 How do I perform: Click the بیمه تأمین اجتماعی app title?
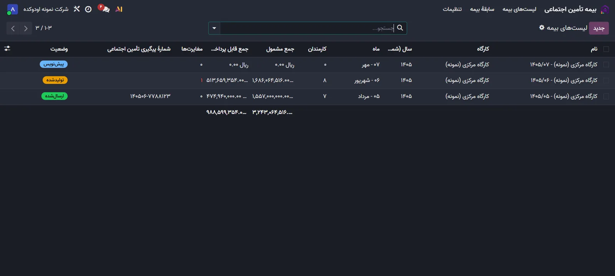click(x=570, y=9)
